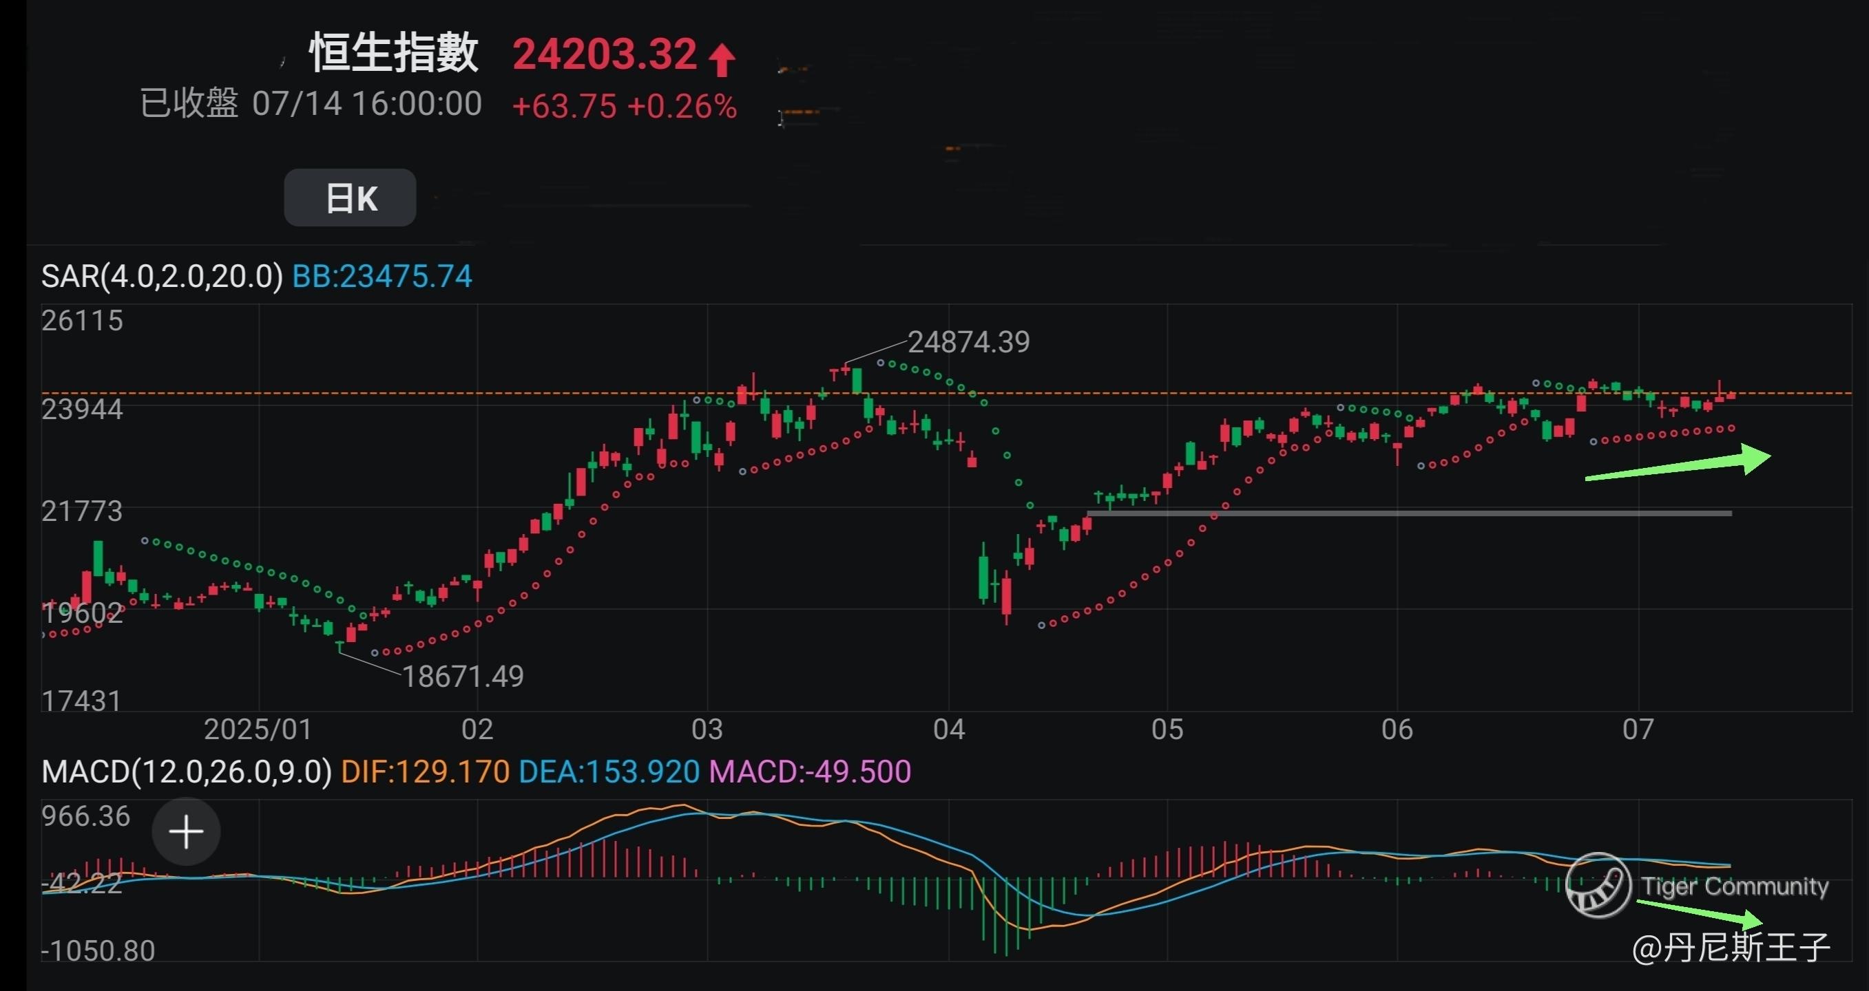This screenshot has height=991, width=1869.
Task: Click the 2025/01 date axis label
Action: click(258, 729)
